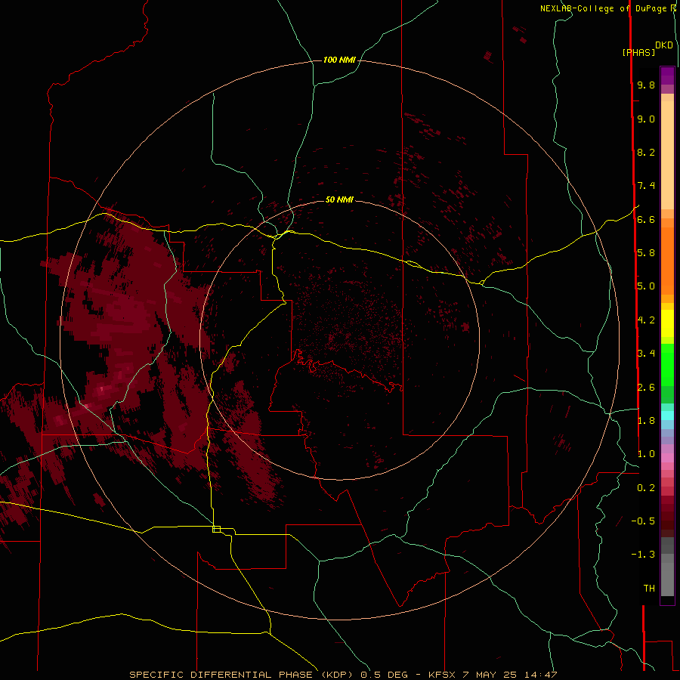Pick the yellow band on the color bar
The height and width of the screenshot is (680, 680).
[x=667, y=323]
